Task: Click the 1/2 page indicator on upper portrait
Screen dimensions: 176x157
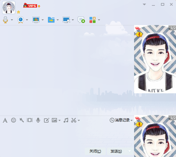Action: (x=173, y=28)
